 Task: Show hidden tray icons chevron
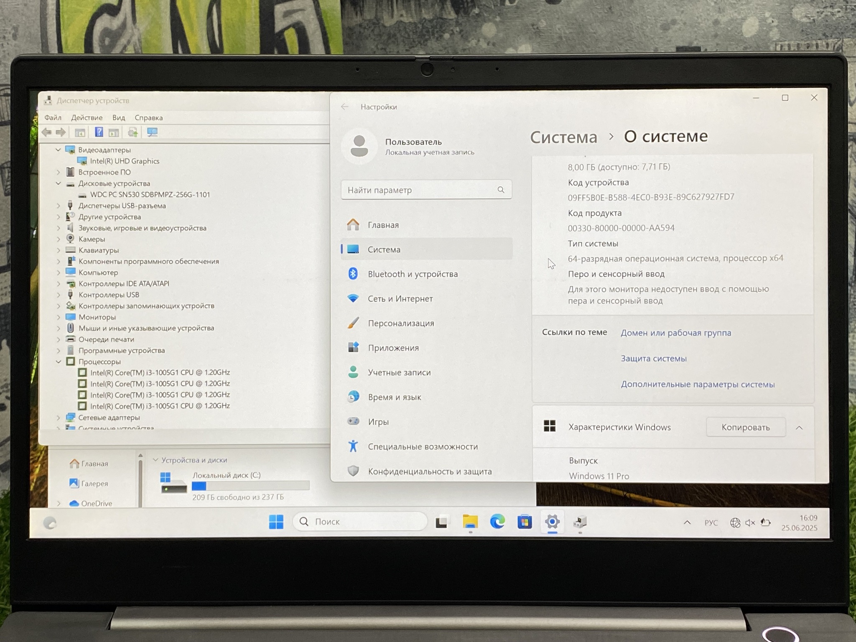[x=687, y=522]
